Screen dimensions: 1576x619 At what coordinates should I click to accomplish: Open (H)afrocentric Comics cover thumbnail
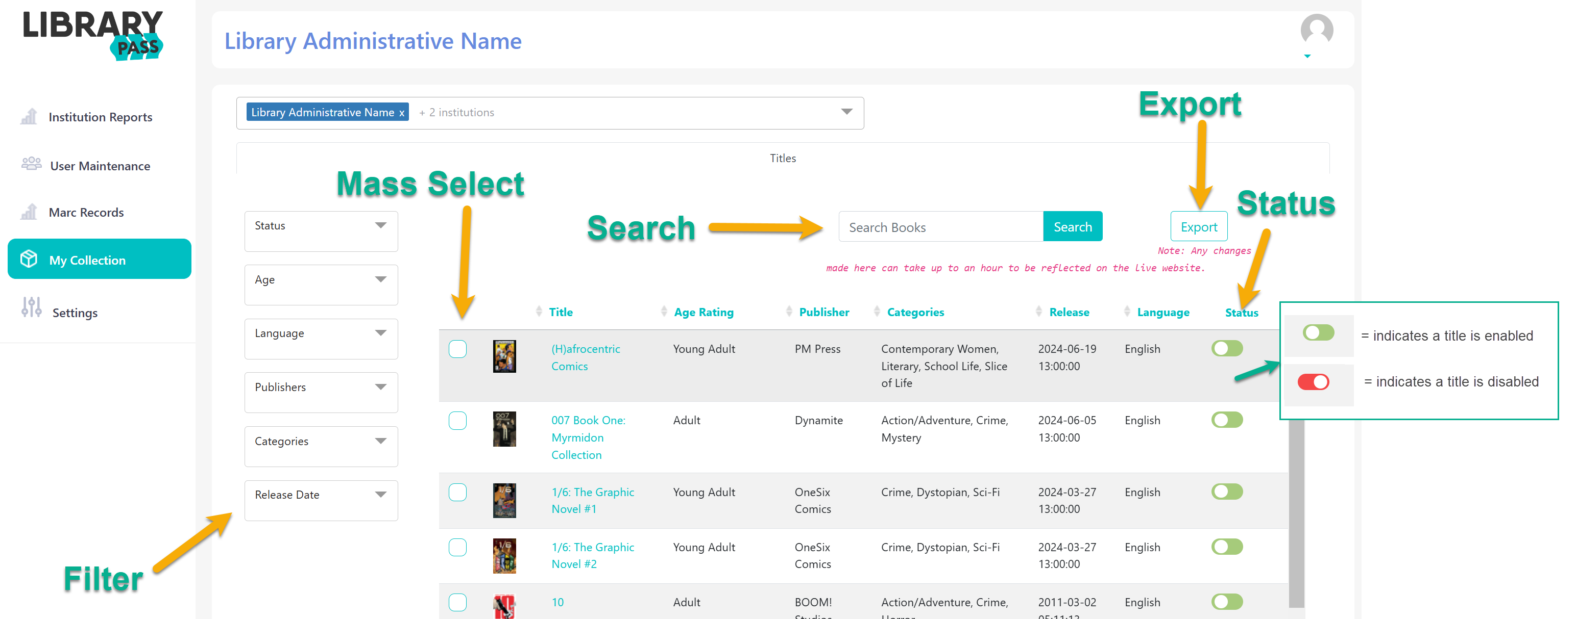tap(504, 356)
